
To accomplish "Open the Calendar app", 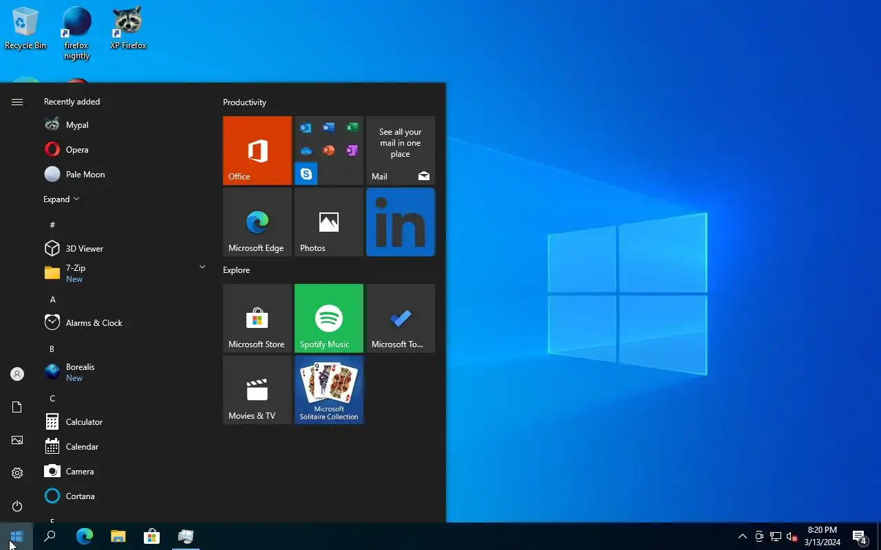I will [125, 447].
